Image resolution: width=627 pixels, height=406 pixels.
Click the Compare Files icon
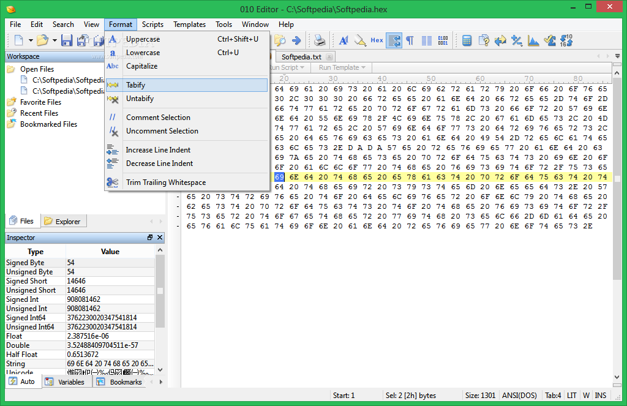click(x=484, y=40)
